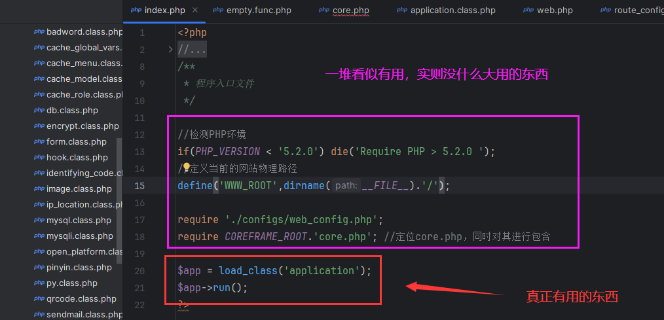Click the PHP icon on the index.php tab

click(x=136, y=10)
